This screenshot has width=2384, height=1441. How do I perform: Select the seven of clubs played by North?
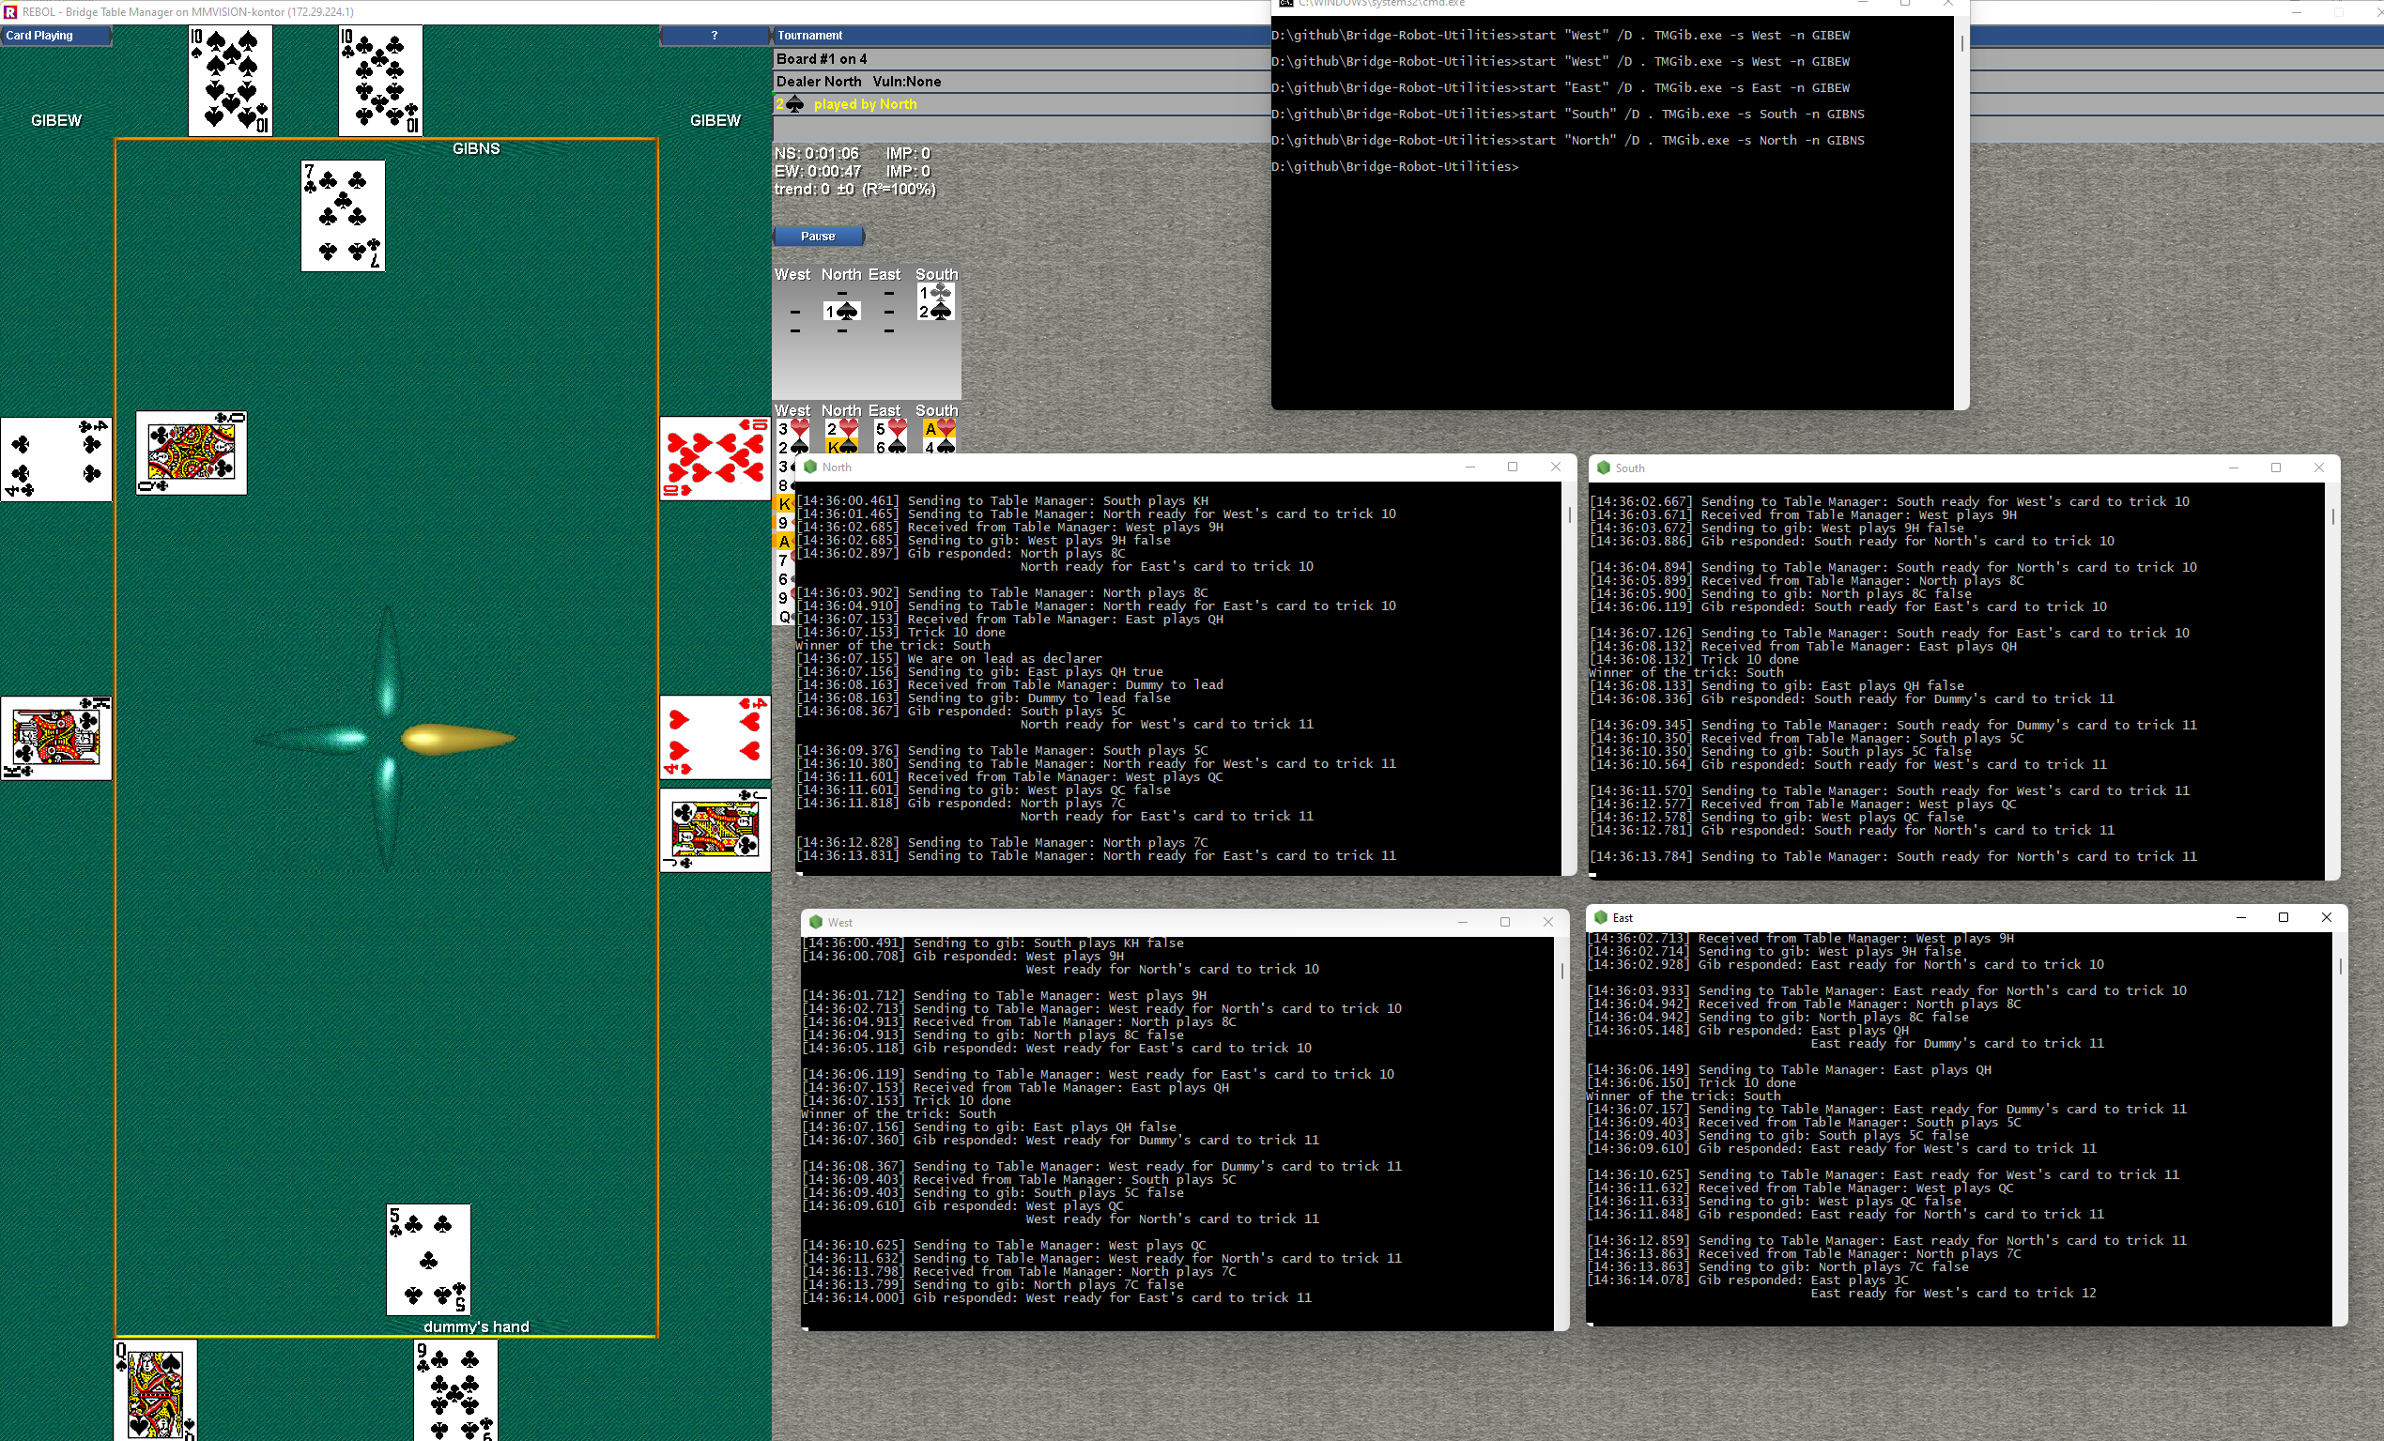pyautogui.click(x=343, y=216)
